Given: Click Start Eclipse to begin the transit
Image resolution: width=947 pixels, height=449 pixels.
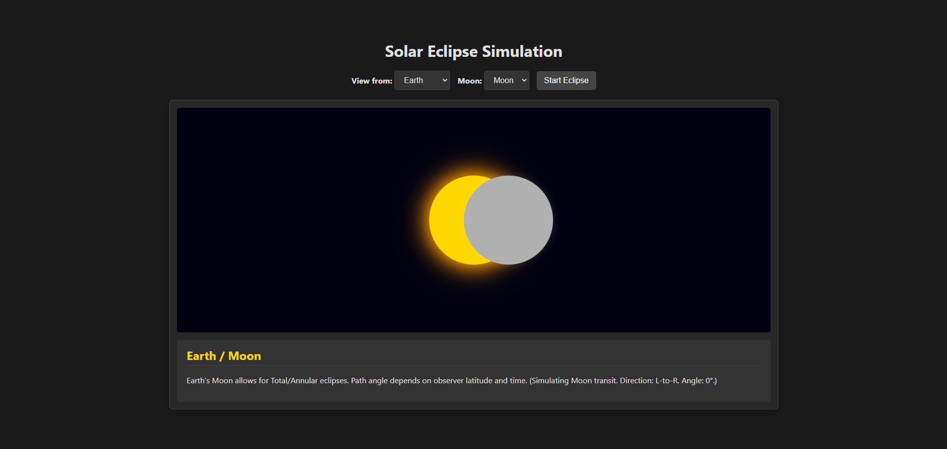Looking at the screenshot, I should click(566, 80).
